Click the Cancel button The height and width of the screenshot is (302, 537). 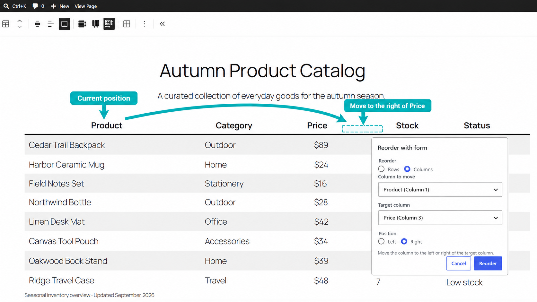click(x=459, y=263)
